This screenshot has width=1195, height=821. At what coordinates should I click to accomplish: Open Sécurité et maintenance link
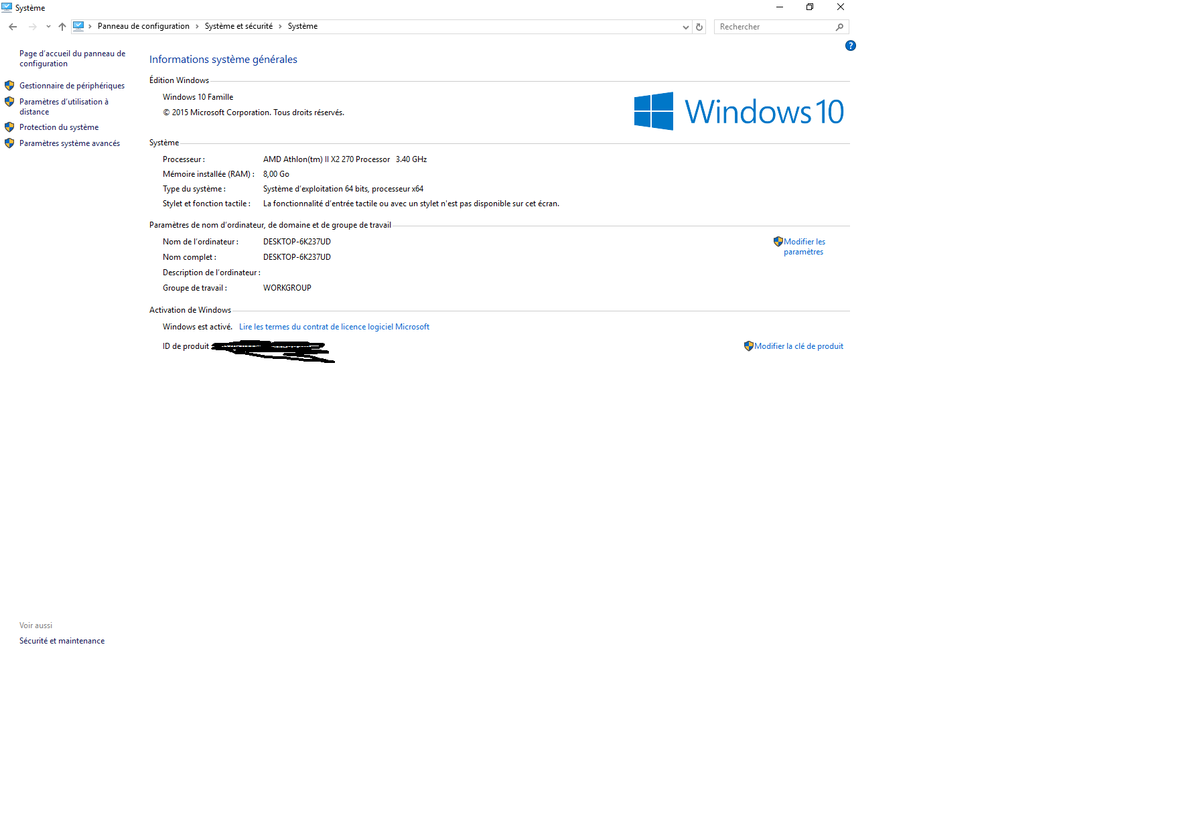62,641
